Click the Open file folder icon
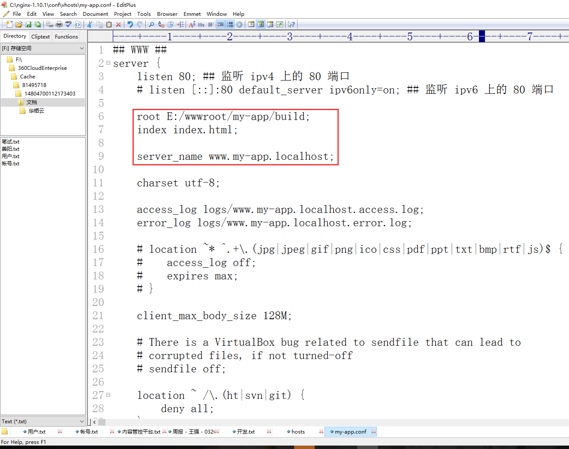Image resolution: width=569 pixels, height=449 pixels. (x=19, y=24)
